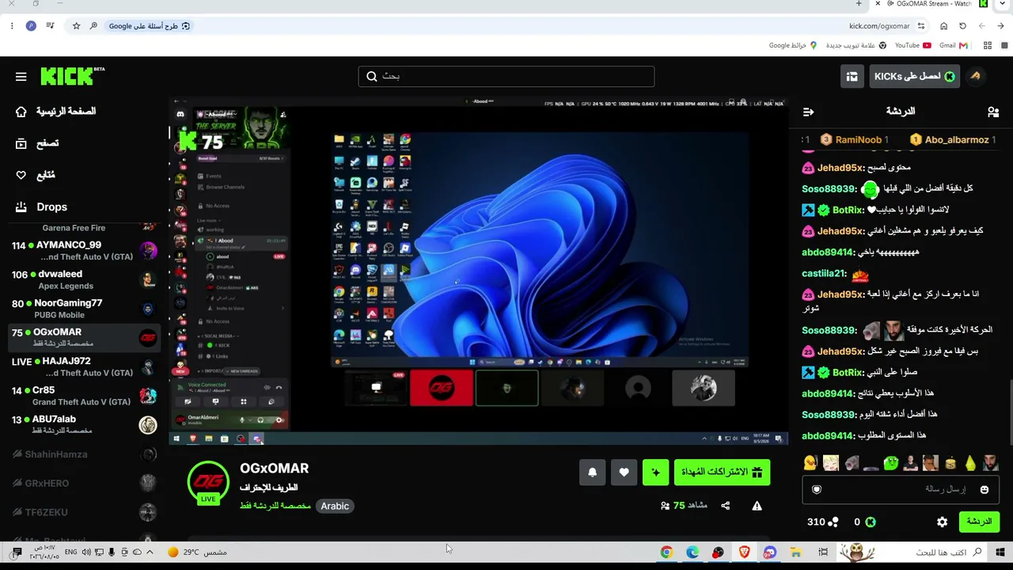Follow OGxOMAR with the heart button
The height and width of the screenshot is (570, 1013).
click(624, 473)
